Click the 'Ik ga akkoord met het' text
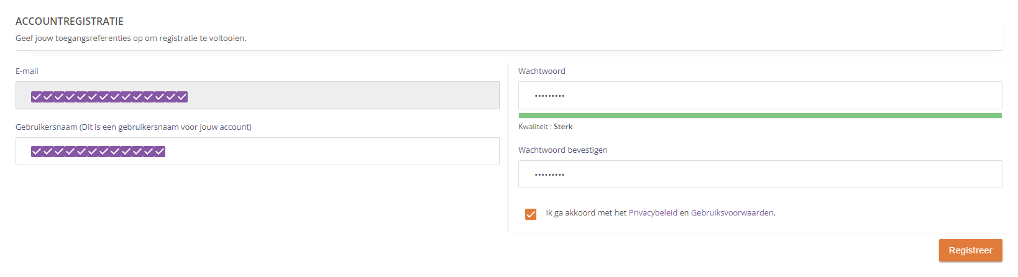The width and height of the screenshot is (1018, 277). coord(586,213)
